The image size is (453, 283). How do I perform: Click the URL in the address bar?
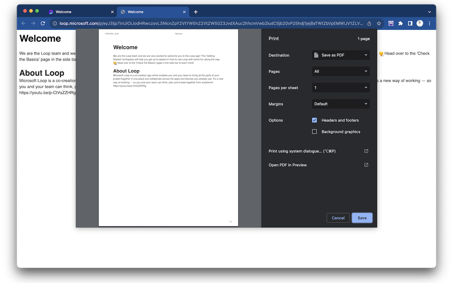211,23
